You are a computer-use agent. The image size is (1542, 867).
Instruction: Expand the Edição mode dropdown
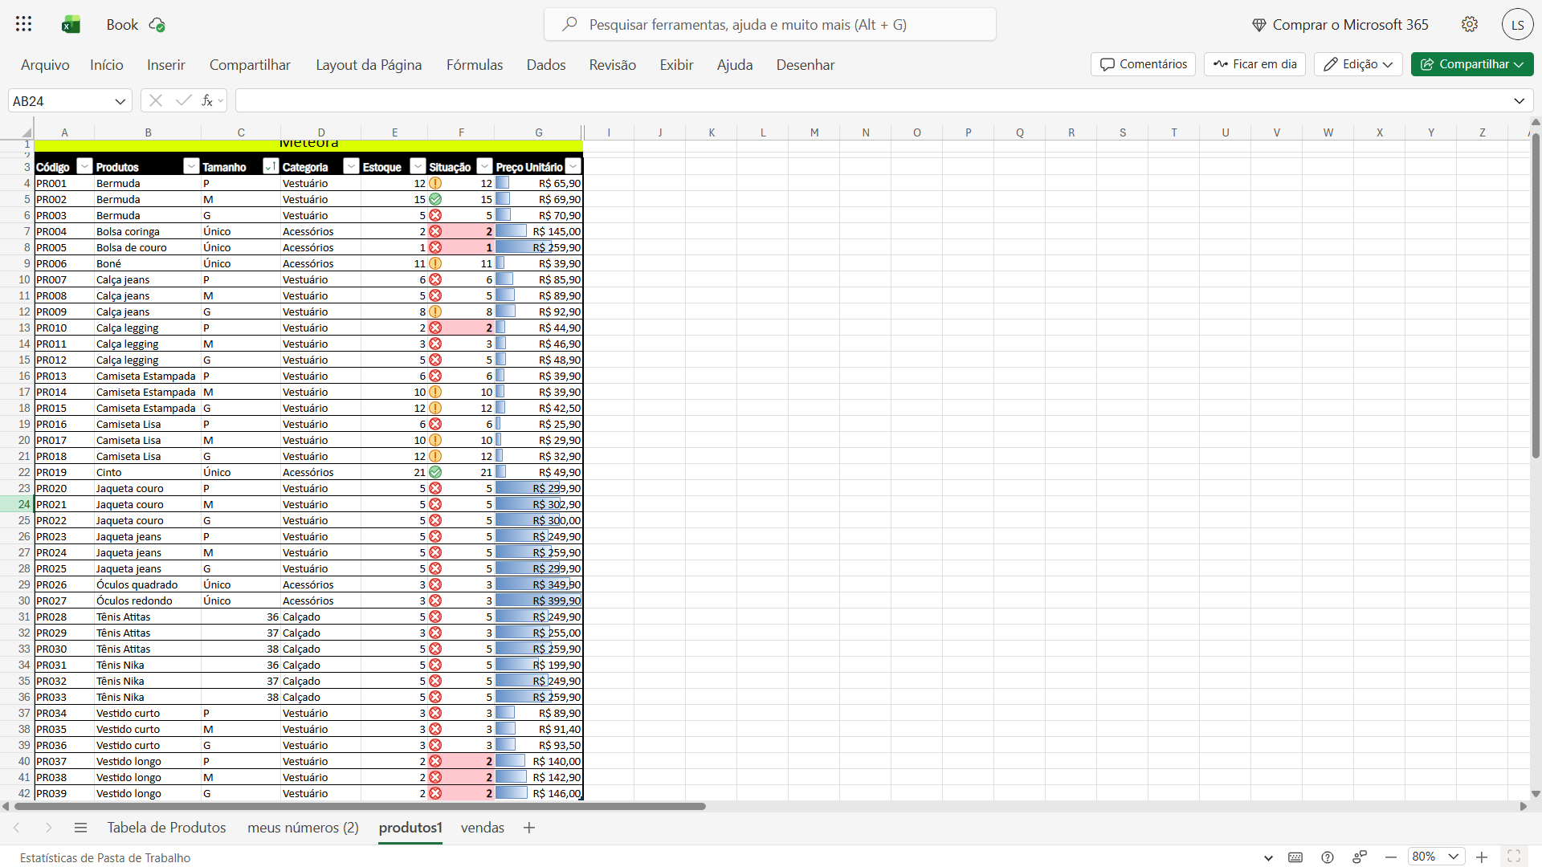point(1388,64)
